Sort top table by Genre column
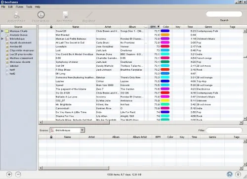 208,27
